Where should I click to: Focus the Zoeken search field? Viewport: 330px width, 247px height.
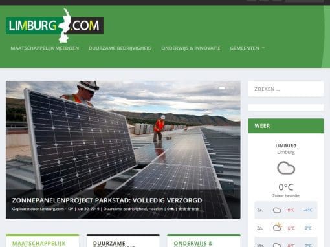[x=286, y=89]
